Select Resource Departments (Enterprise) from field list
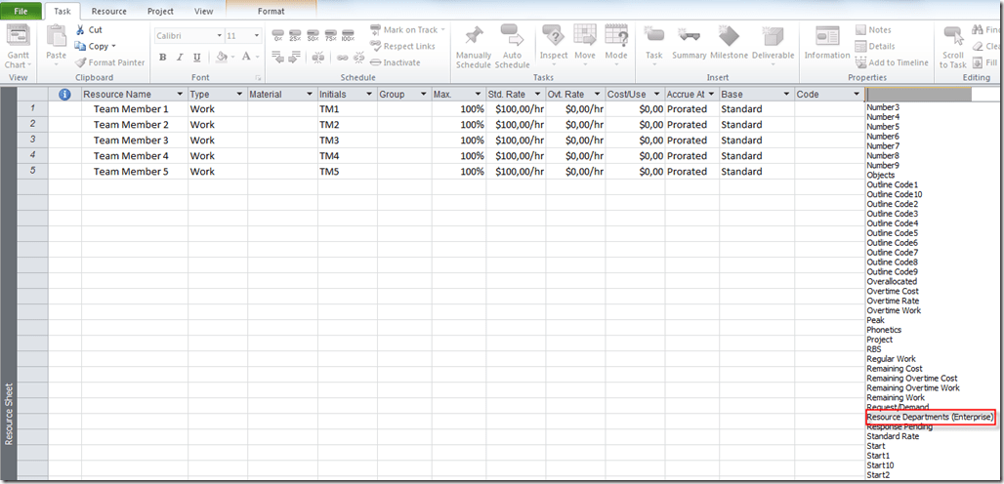1004x484 pixels. [x=930, y=418]
